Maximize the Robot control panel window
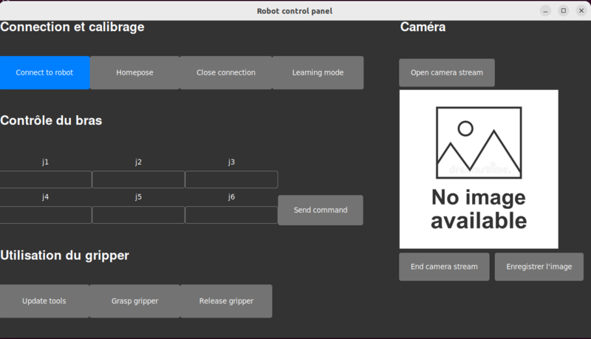Viewport: 591px width, 339px height. pyautogui.click(x=563, y=10)
